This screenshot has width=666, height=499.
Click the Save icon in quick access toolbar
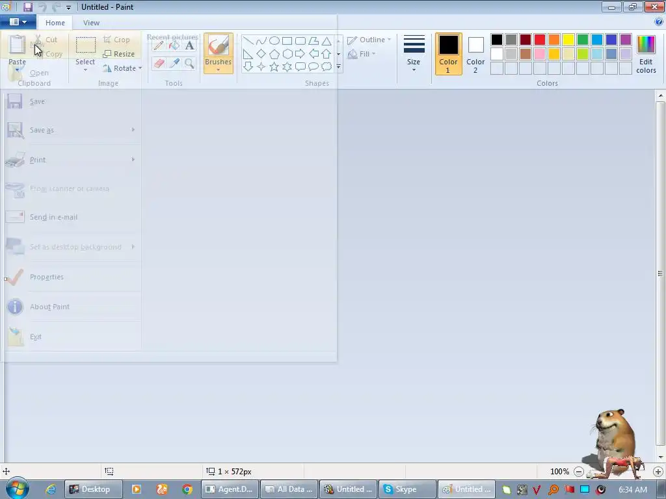(27, 6)
